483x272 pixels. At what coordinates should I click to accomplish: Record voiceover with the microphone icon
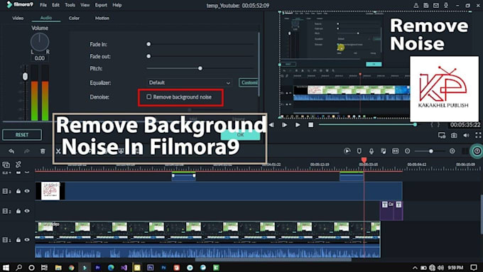click(371, 151)
